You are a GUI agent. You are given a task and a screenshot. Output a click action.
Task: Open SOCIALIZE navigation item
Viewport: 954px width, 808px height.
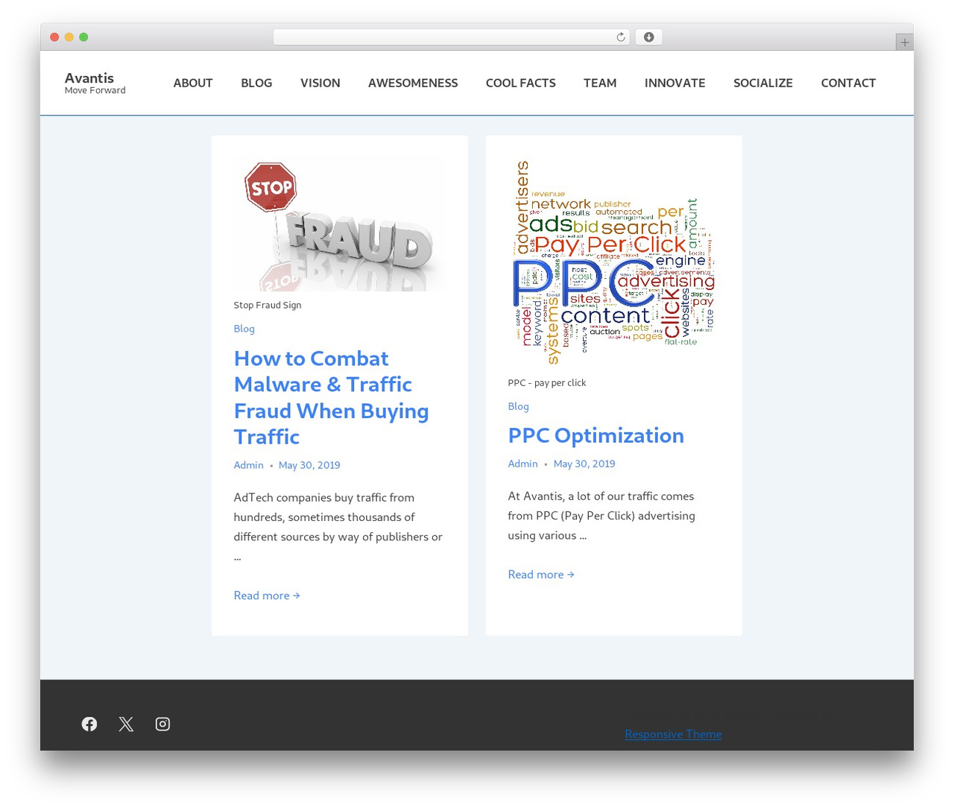coord(763,83)
